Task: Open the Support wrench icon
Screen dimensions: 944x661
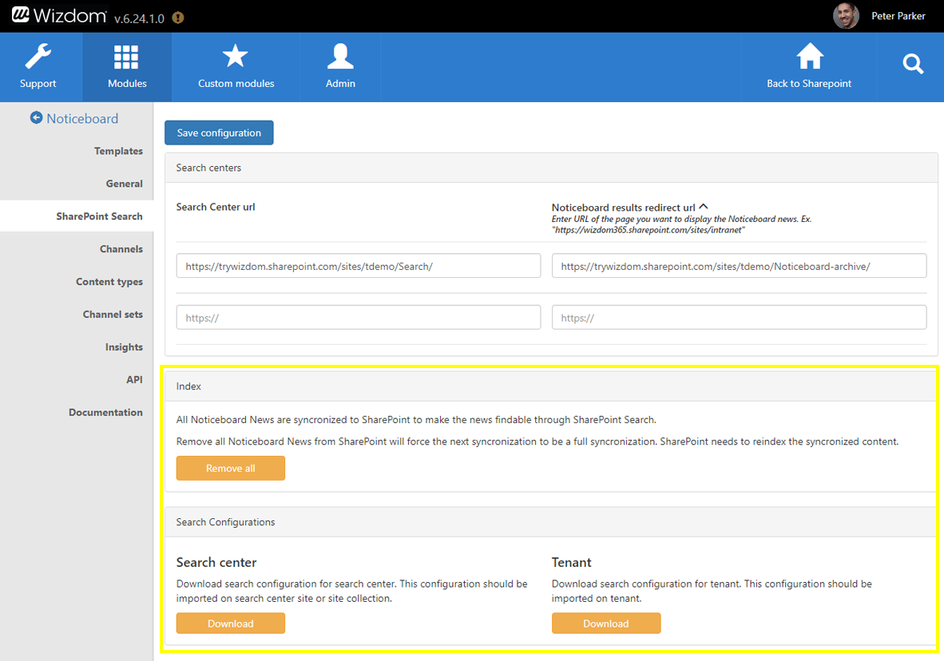Action: pos(38,58)
